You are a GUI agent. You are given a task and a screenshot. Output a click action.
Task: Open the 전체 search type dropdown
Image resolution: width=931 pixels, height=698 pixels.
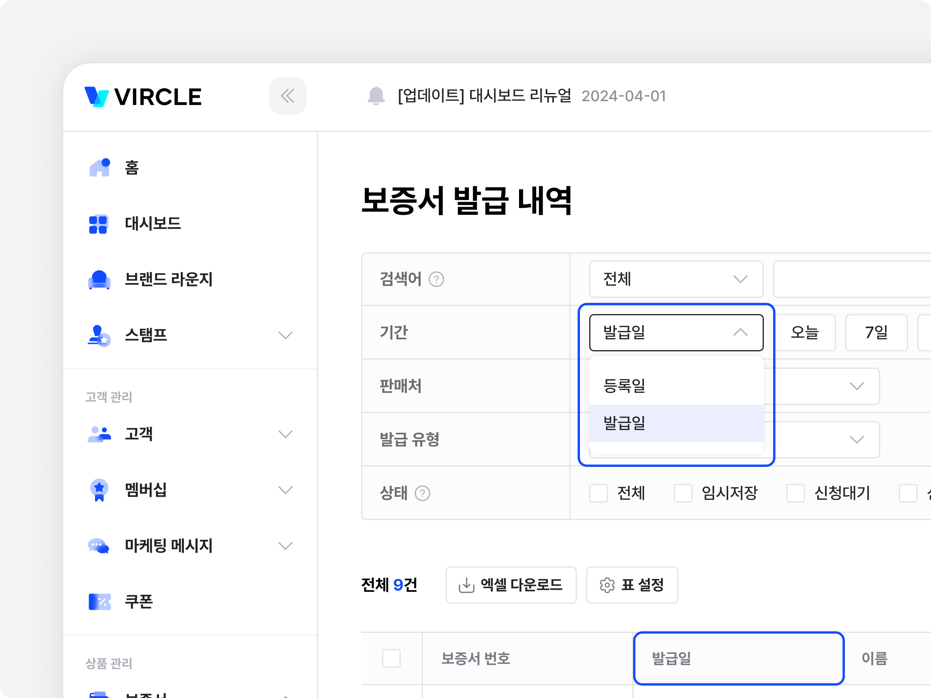click(x=676, y=279)
